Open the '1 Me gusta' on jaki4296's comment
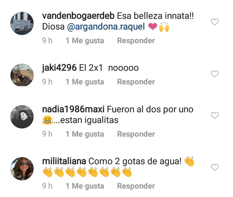The width and height of the screenshot is (233, 197). [85, 82]
